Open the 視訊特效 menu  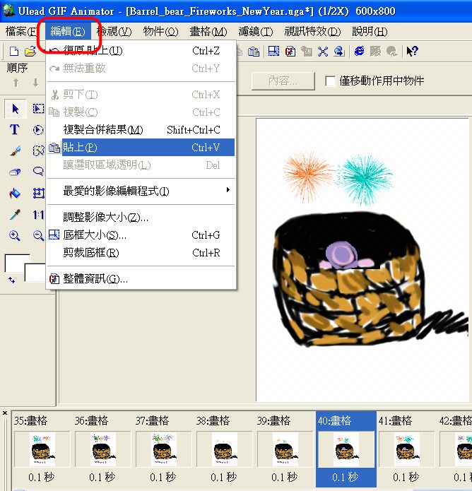pyautogui.click(x=312, y=31)
